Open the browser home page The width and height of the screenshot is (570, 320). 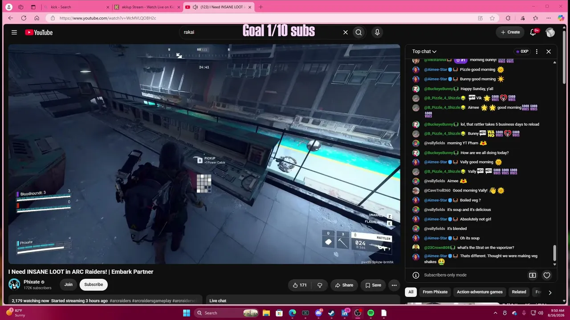pyautogui.click(x=37, y=18)
